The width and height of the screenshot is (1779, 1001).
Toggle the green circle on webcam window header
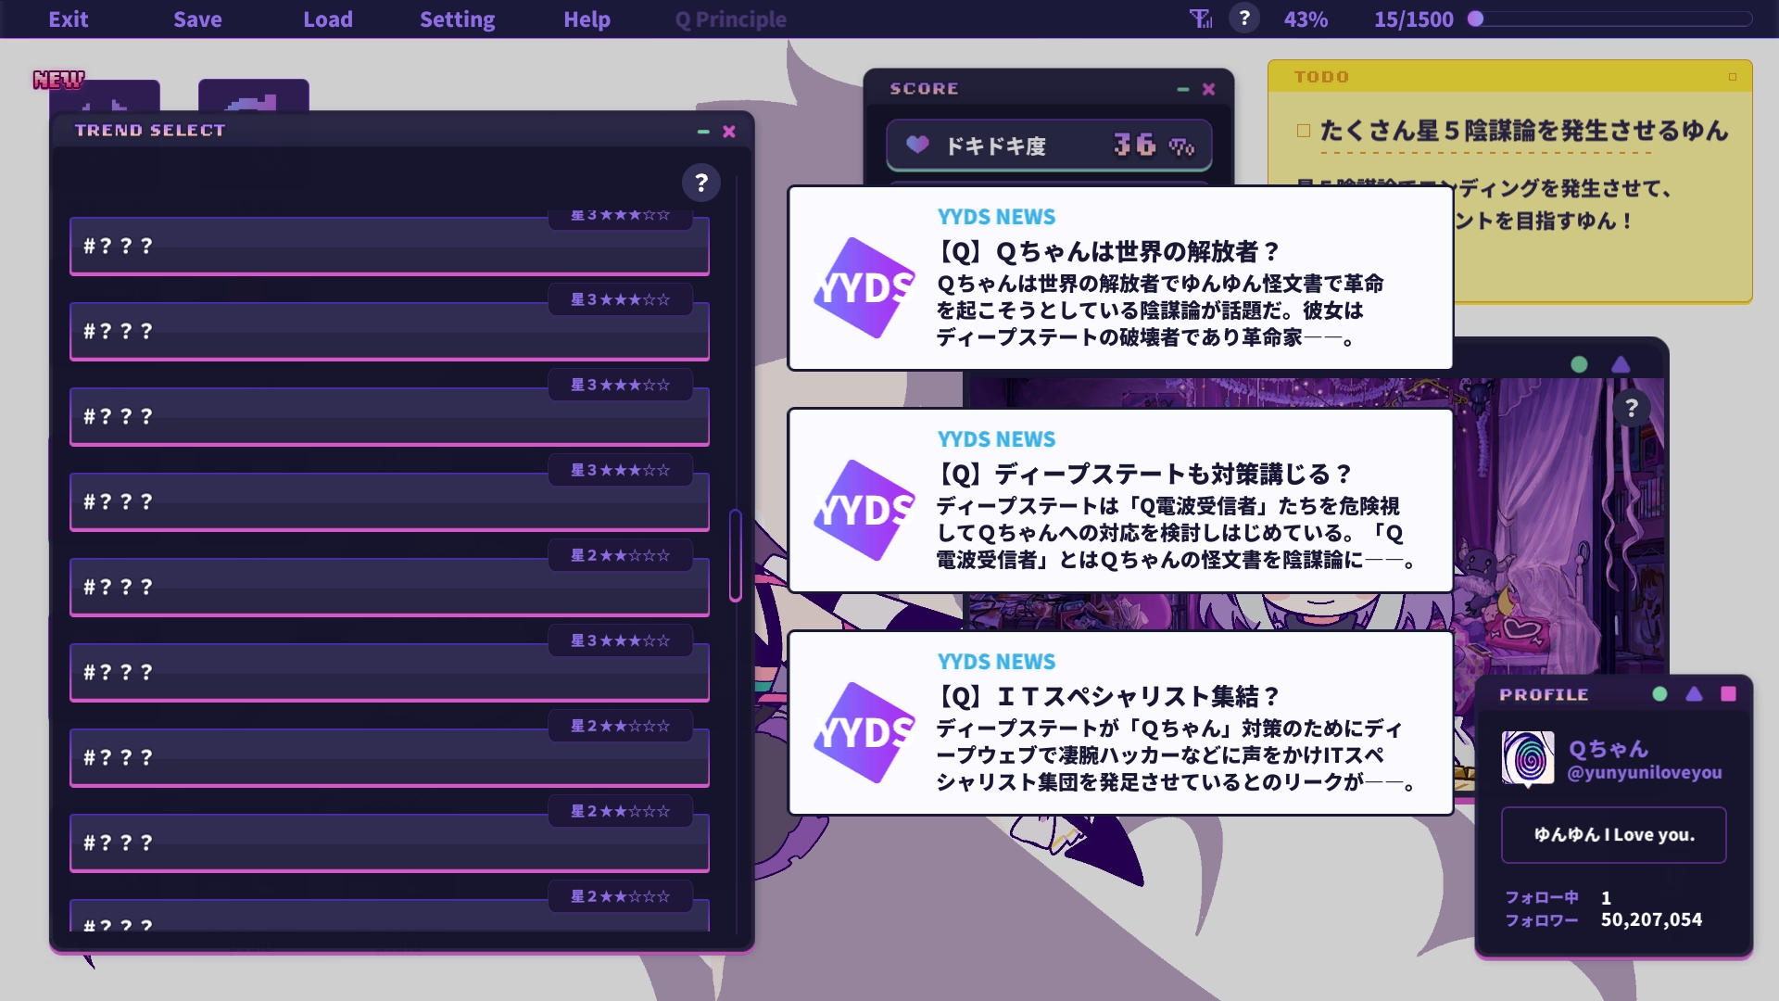(1580, 364)
